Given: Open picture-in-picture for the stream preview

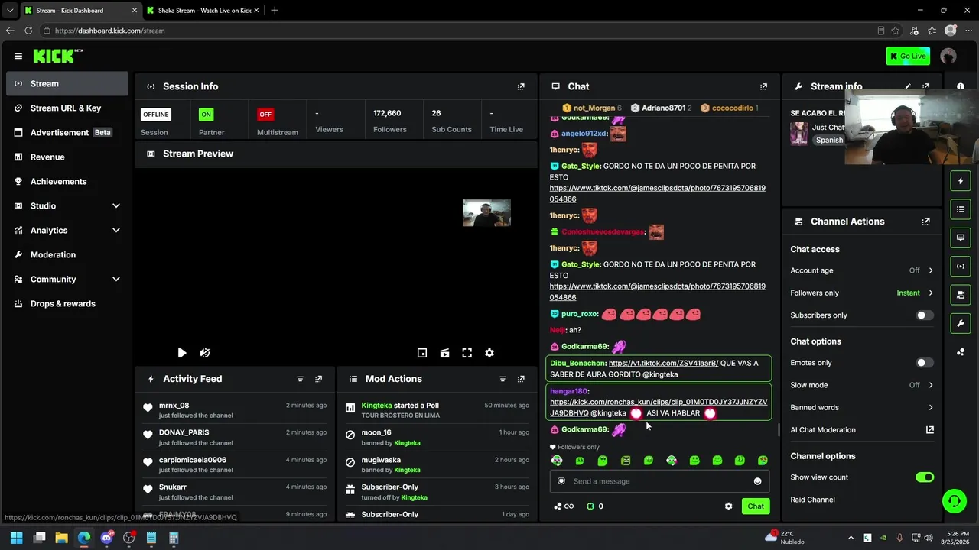Looking at the screenshot, I should pos(422,353).
